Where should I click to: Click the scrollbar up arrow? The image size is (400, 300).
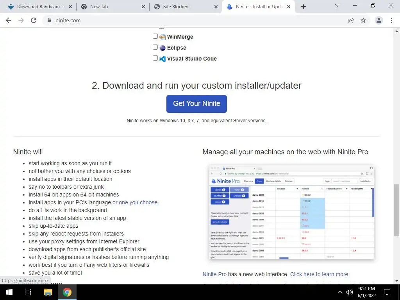point(396,31)
